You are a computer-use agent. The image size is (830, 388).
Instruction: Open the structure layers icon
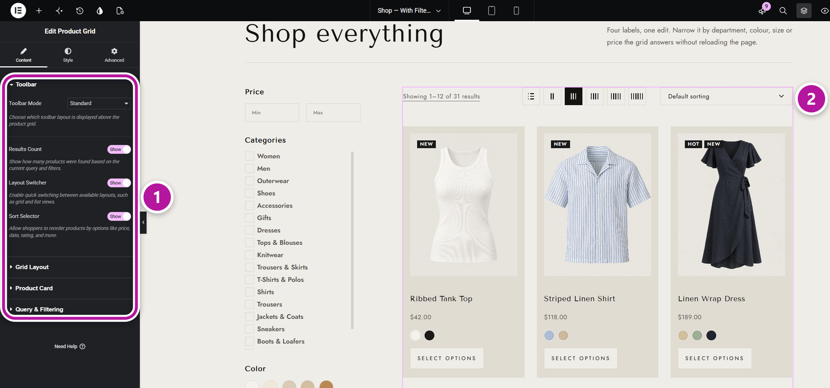[804, 10]
